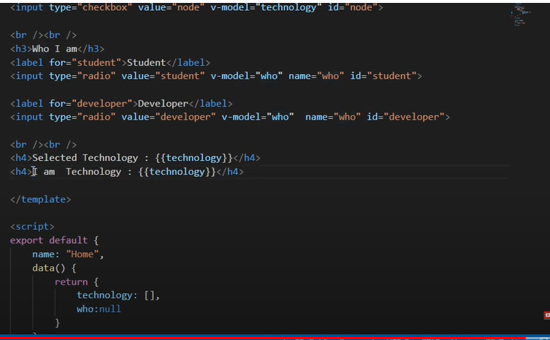Click {{technology}} in the 'I am' h4 line

(177, 172)
